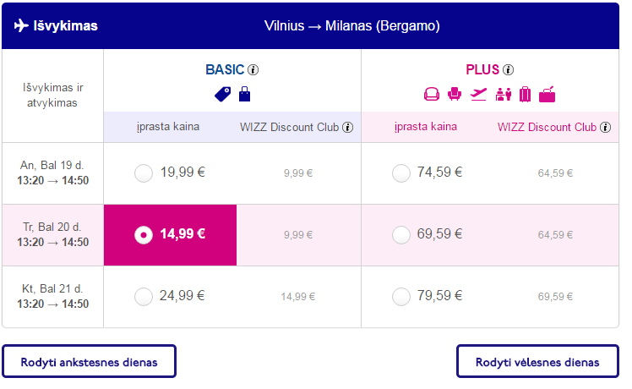The height and width of the screenshot is (389, 632).
Task: Click the seat selection armchair icon under PLUS
Action: (x=454, y=94)
